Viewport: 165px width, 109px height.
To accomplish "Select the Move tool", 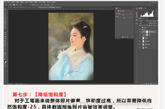I will click(x=5, y=9).
